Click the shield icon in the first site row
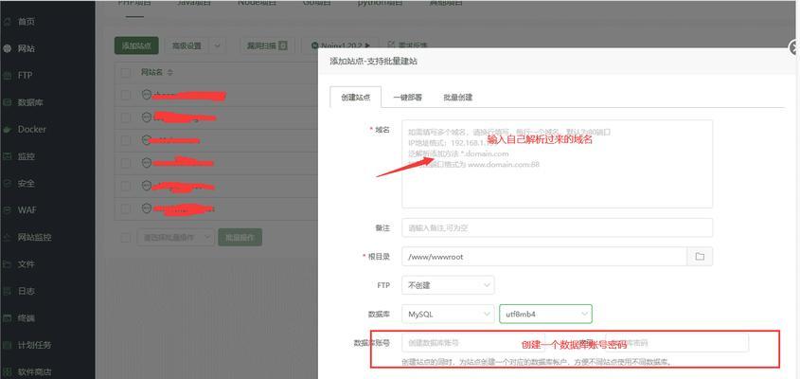This screenshot has width=800, height=379. pos(147,95)
